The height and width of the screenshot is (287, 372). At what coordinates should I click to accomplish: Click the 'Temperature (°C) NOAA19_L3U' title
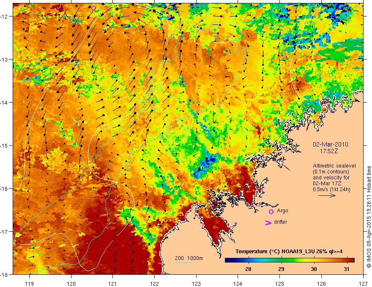[275, 252]
